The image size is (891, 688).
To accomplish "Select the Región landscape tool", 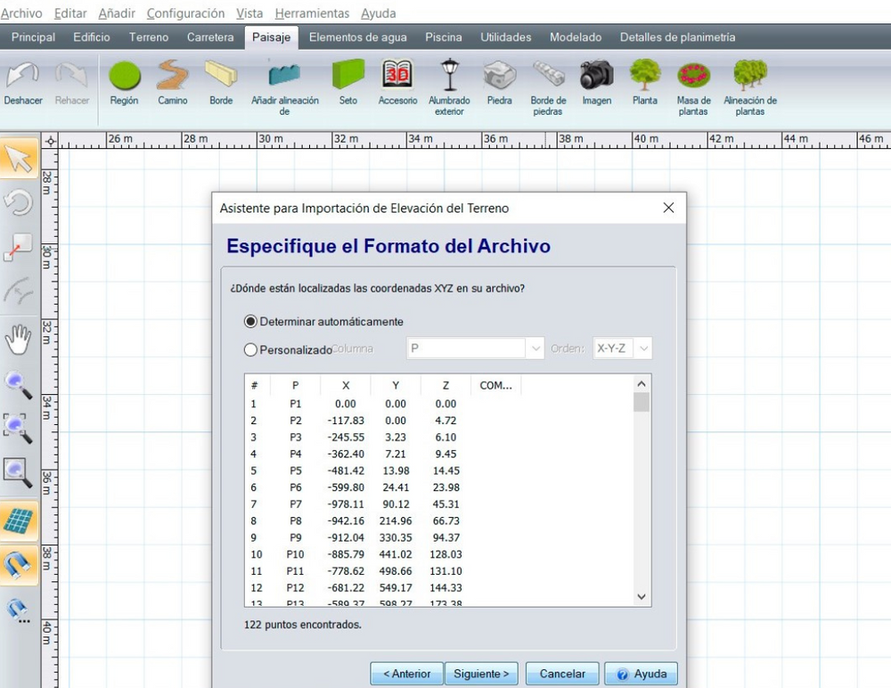I will (x=125, y=82).
